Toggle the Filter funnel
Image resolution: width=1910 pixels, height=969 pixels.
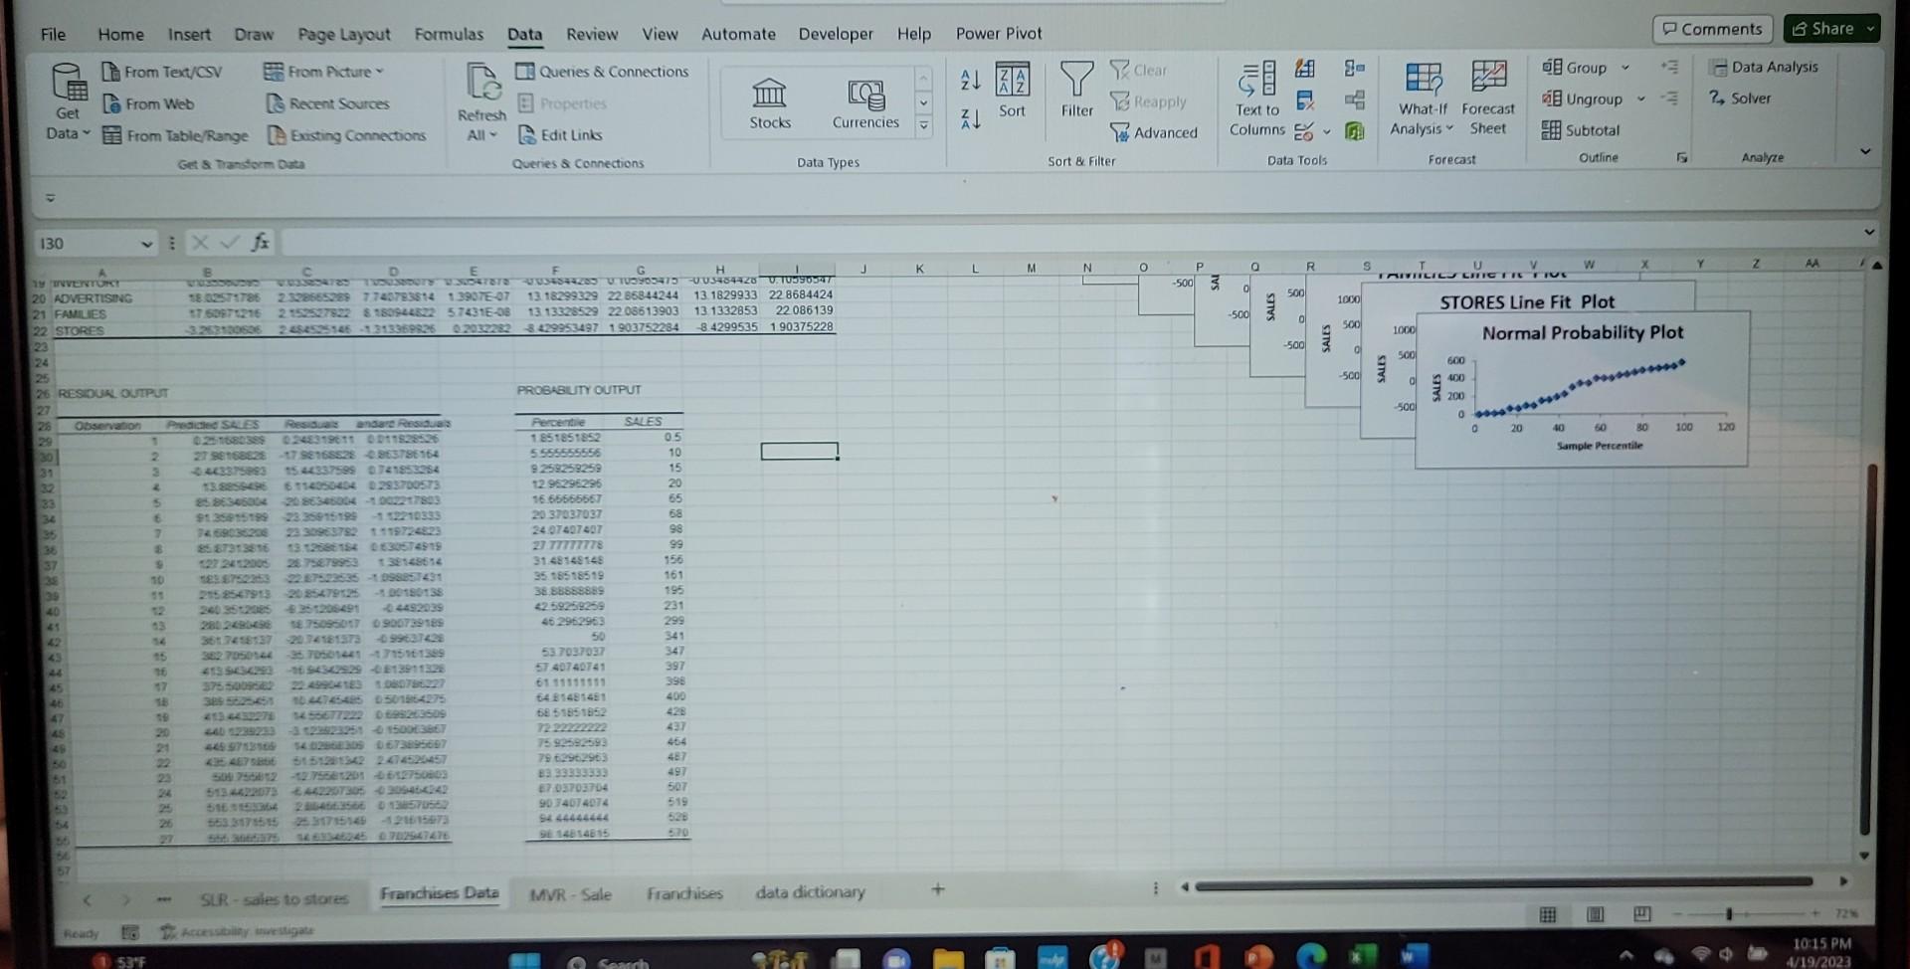tap(1076, 90)
